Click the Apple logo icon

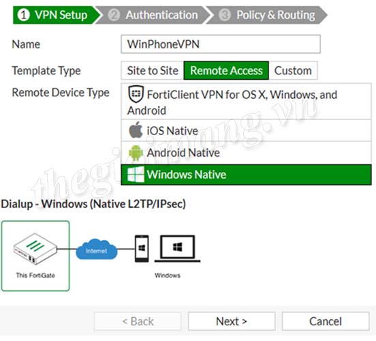pyautogui.click(x=136, y=130)
